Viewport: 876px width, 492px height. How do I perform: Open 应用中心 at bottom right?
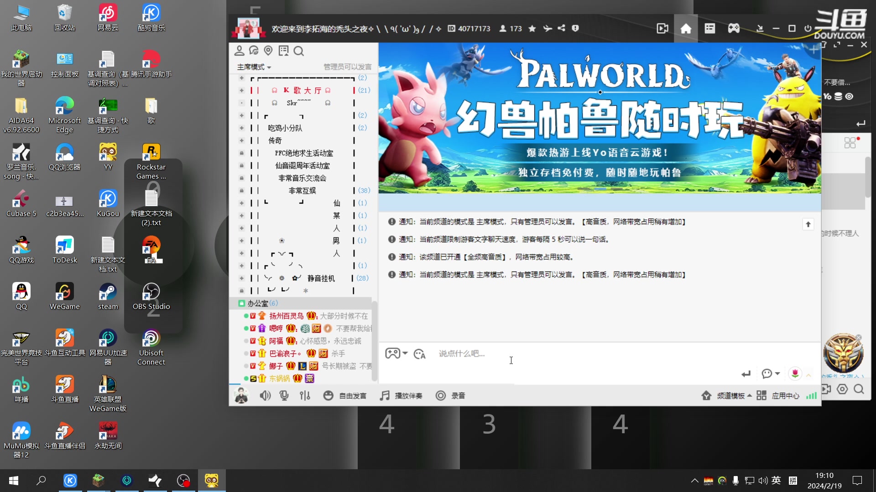click(786, 395)
